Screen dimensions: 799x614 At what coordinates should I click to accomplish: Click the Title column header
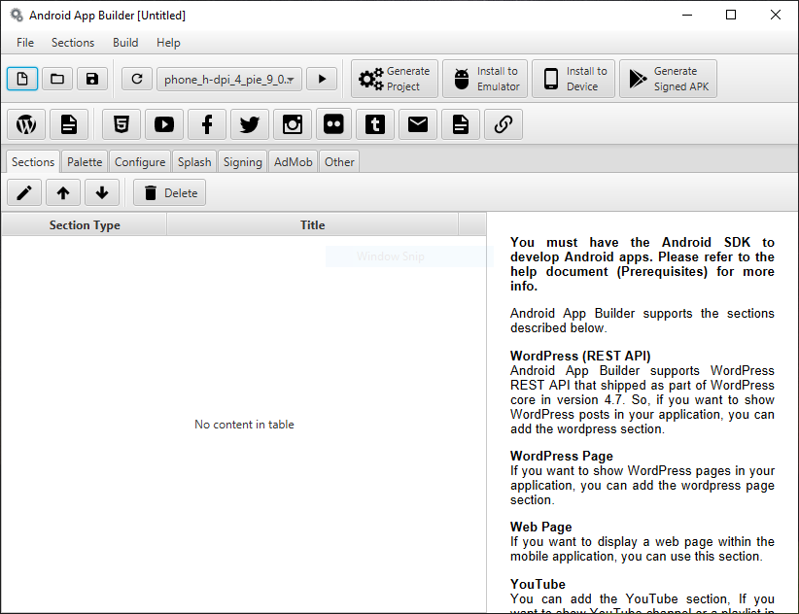(312, 225)
